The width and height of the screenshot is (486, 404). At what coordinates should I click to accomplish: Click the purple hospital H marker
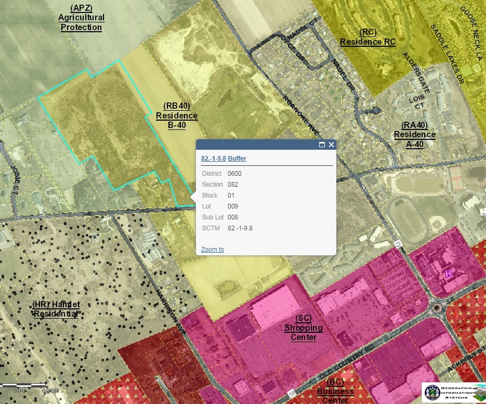coord(447,273)
